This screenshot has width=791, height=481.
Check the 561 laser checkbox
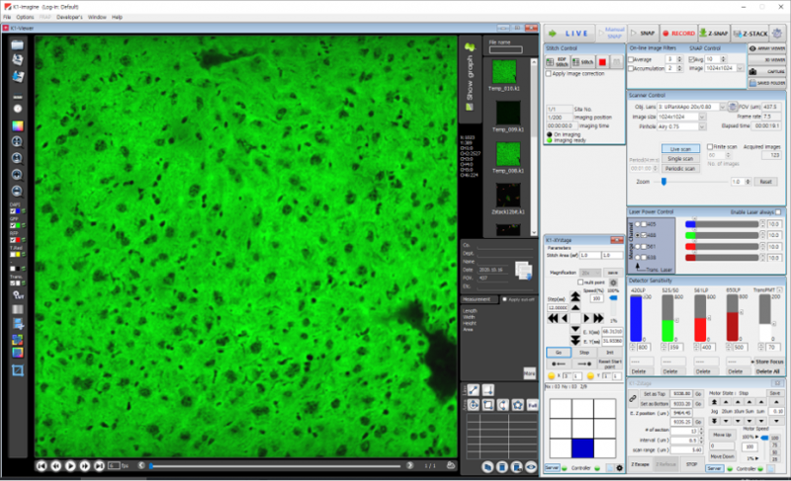point(644,246)
